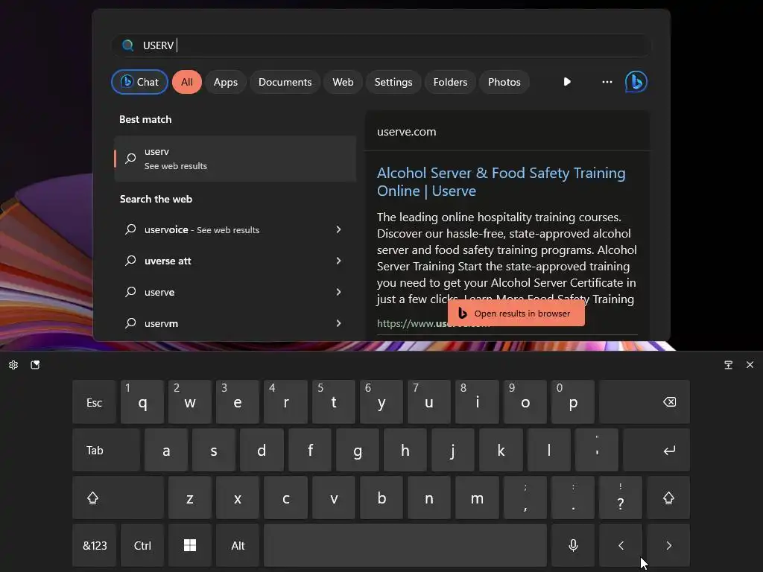The image size is (763, 572).
Task: Tap the question mark key
Action: click(x=621, y=498)
